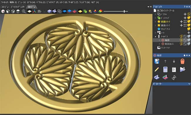191x115 pixels.
Task: Edit the toolpath with the pencil icon
Action: pyautogui.click(x=157, y=69)
